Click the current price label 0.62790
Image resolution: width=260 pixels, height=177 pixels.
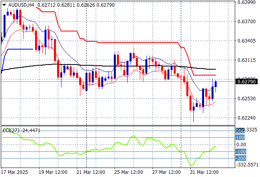(x=246, y=82)
